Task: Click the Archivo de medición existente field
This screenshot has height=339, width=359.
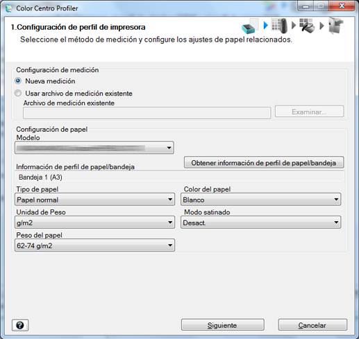Action: pyautogui.click(x=147, y=112)
